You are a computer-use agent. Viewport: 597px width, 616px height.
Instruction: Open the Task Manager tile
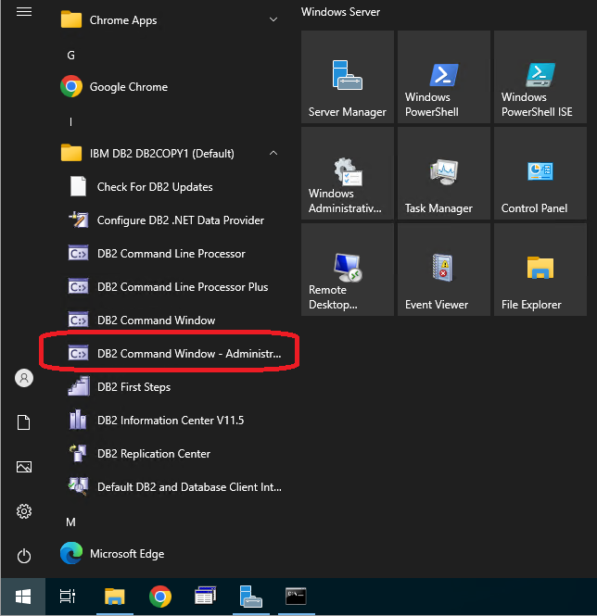pyautogui.click(x=444, y=175)
